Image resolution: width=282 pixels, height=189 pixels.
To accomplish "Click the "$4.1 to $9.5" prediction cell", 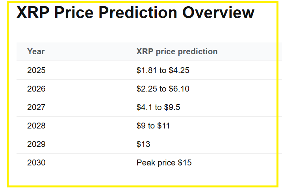I will (x=158, y=107).
